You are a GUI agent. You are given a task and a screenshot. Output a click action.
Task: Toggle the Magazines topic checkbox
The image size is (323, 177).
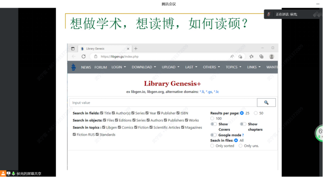[x=182, y=127]
